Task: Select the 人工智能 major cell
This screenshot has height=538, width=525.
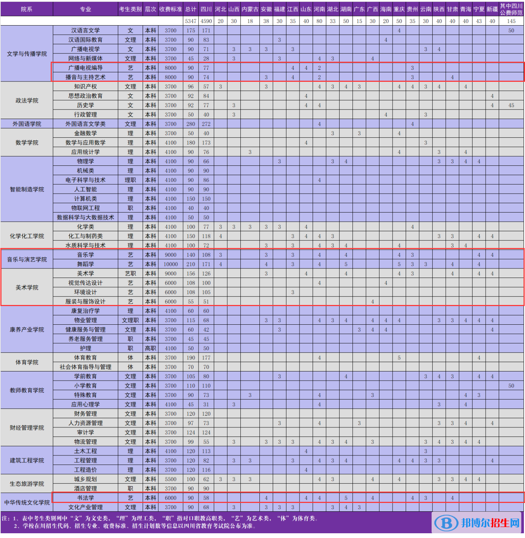Action: (x=85, y=189)
